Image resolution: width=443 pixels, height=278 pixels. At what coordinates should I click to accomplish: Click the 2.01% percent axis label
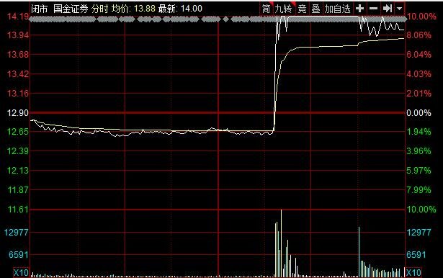[x=419, y=93]
